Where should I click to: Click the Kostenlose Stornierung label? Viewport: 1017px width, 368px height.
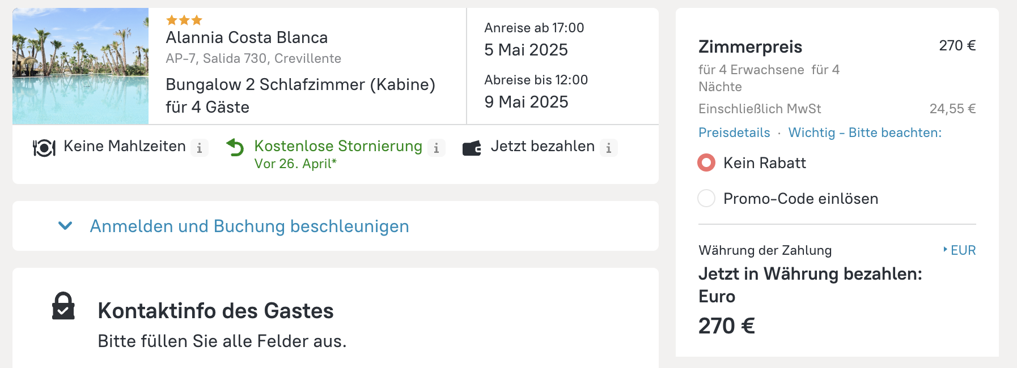click(338, 146)
